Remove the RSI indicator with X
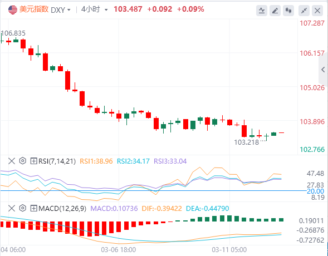Screen dimensions: 328x256 coord(12,161)
